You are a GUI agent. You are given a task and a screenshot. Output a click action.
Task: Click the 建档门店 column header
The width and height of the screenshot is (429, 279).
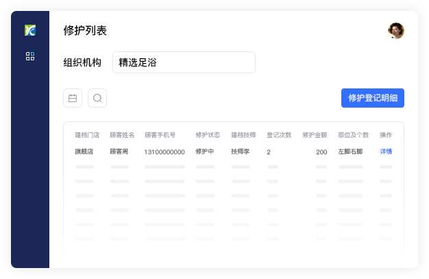pos(87,135)
